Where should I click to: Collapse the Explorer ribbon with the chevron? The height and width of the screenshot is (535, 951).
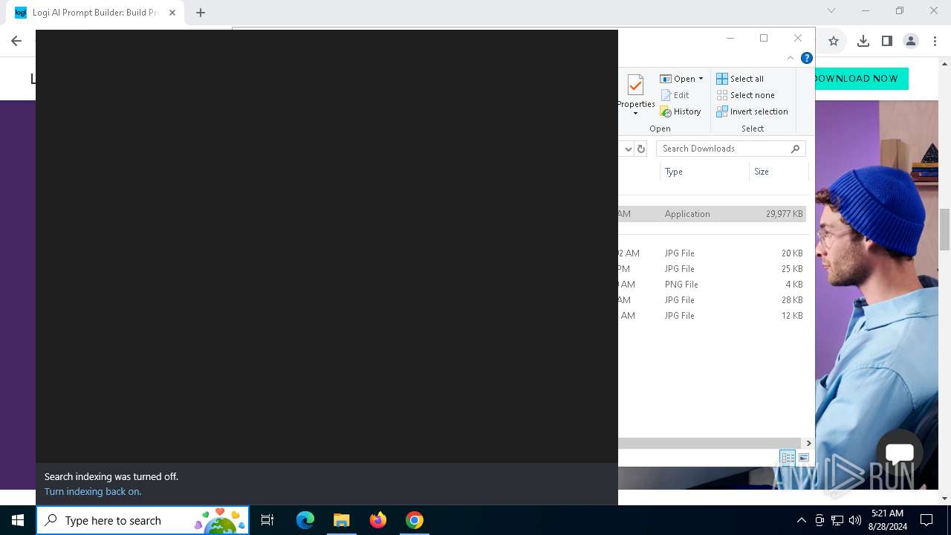tap(791, 58)
